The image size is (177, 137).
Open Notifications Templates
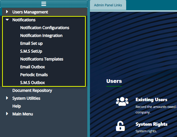(x=42, y=59)
